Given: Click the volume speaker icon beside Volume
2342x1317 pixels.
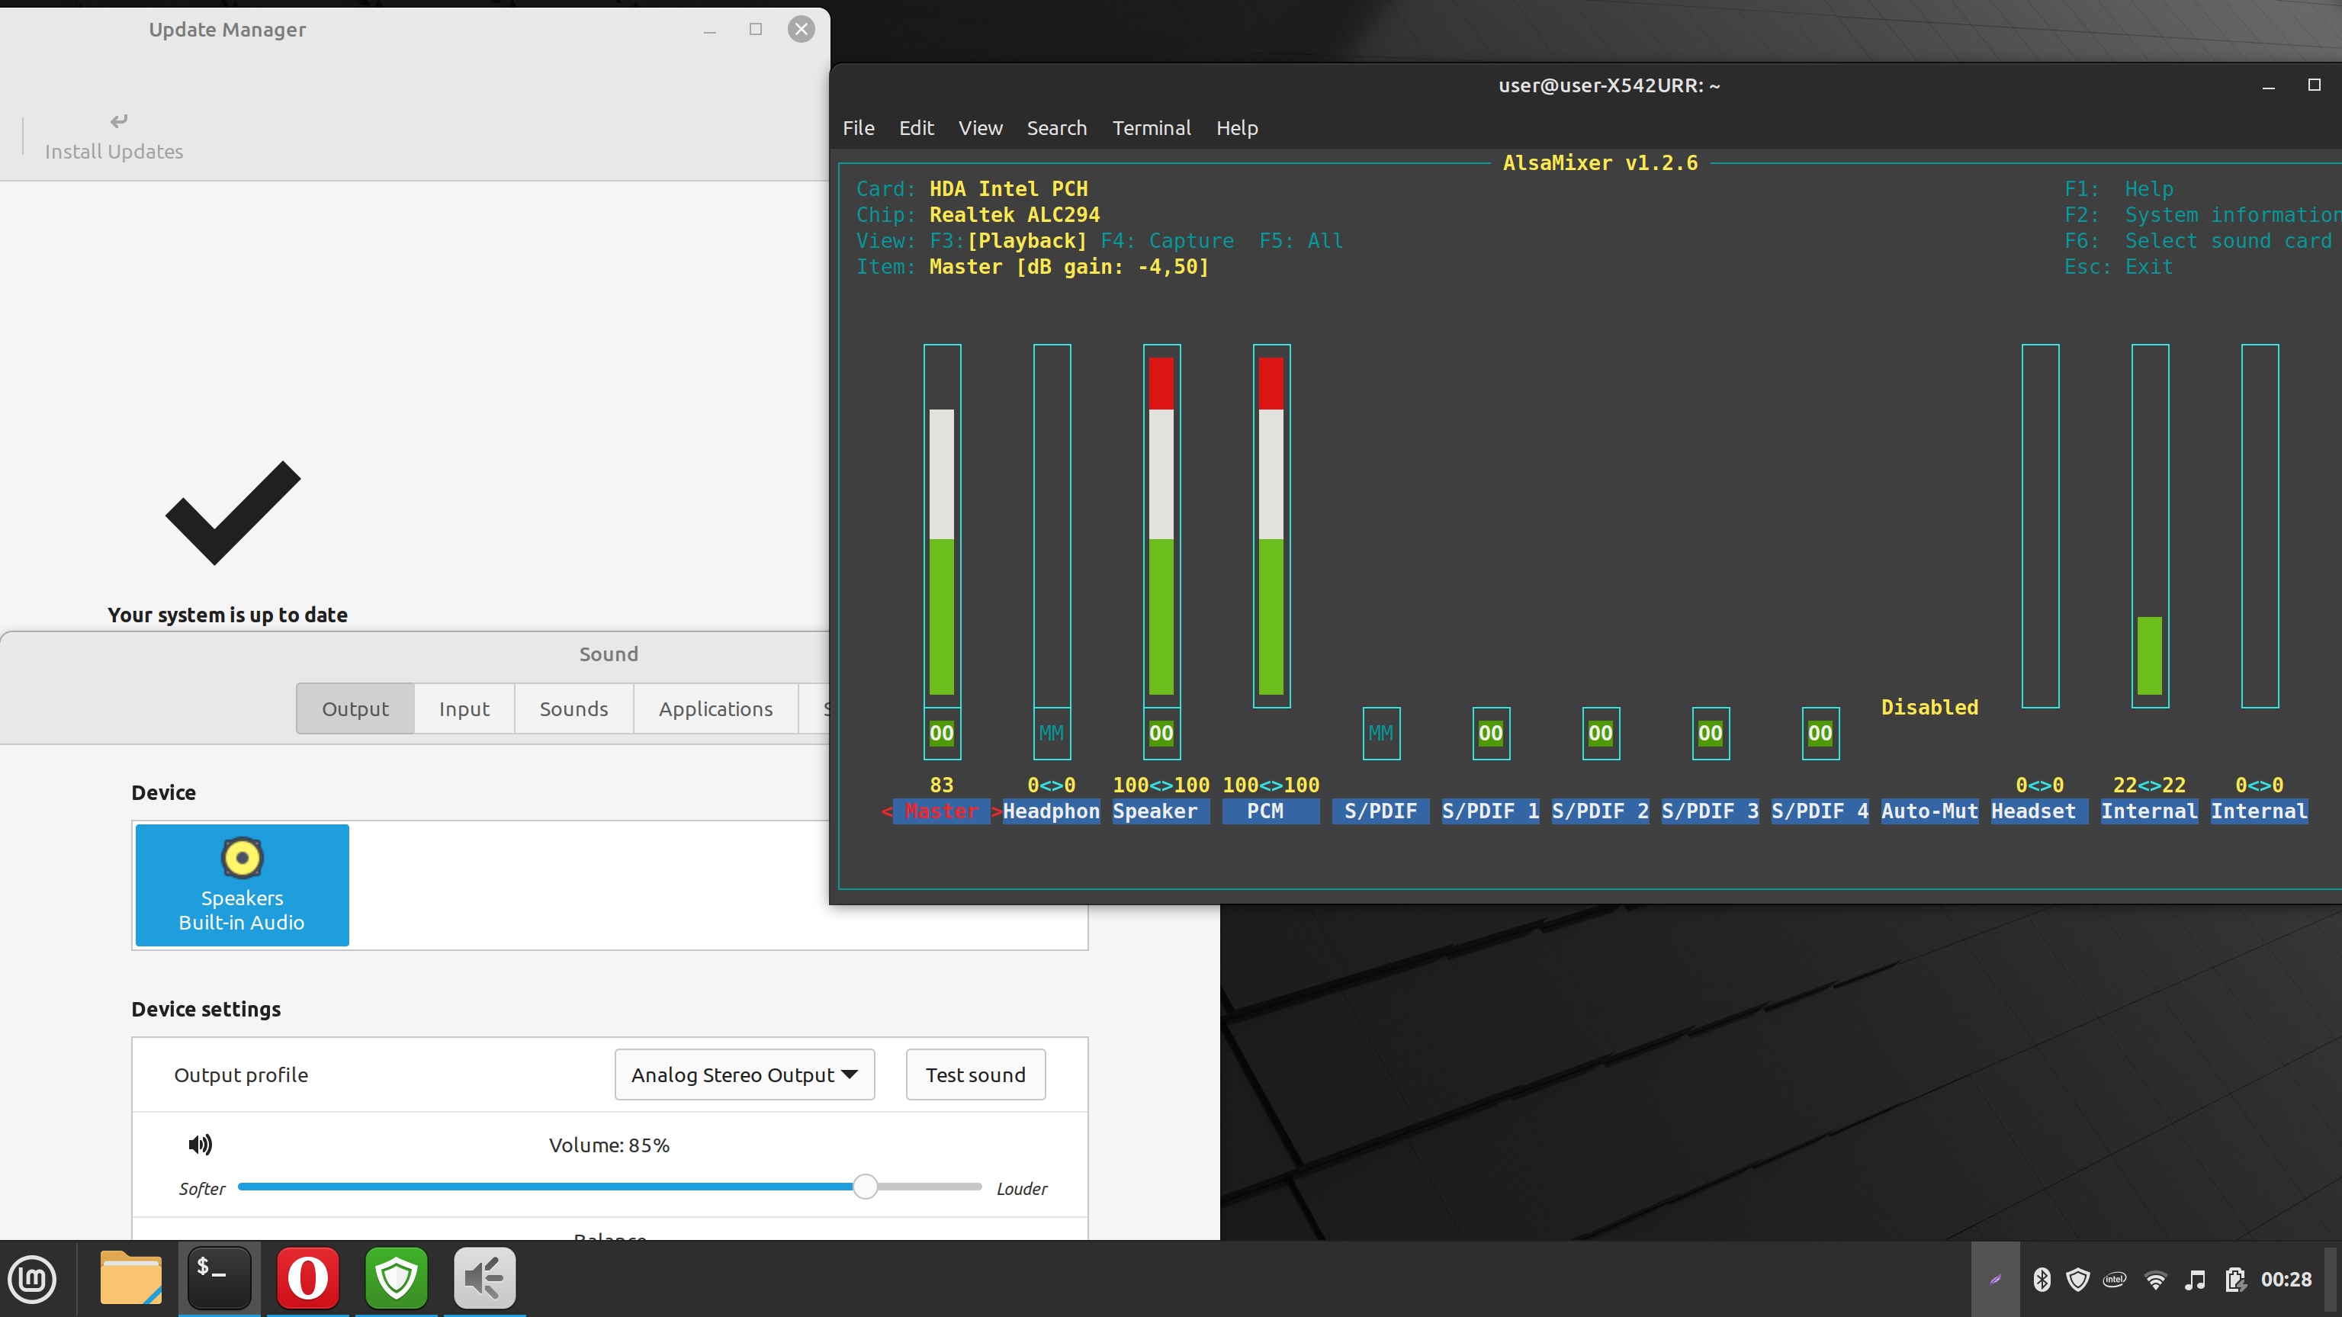Looking at the screenshot, I should tap(200, 1145).
